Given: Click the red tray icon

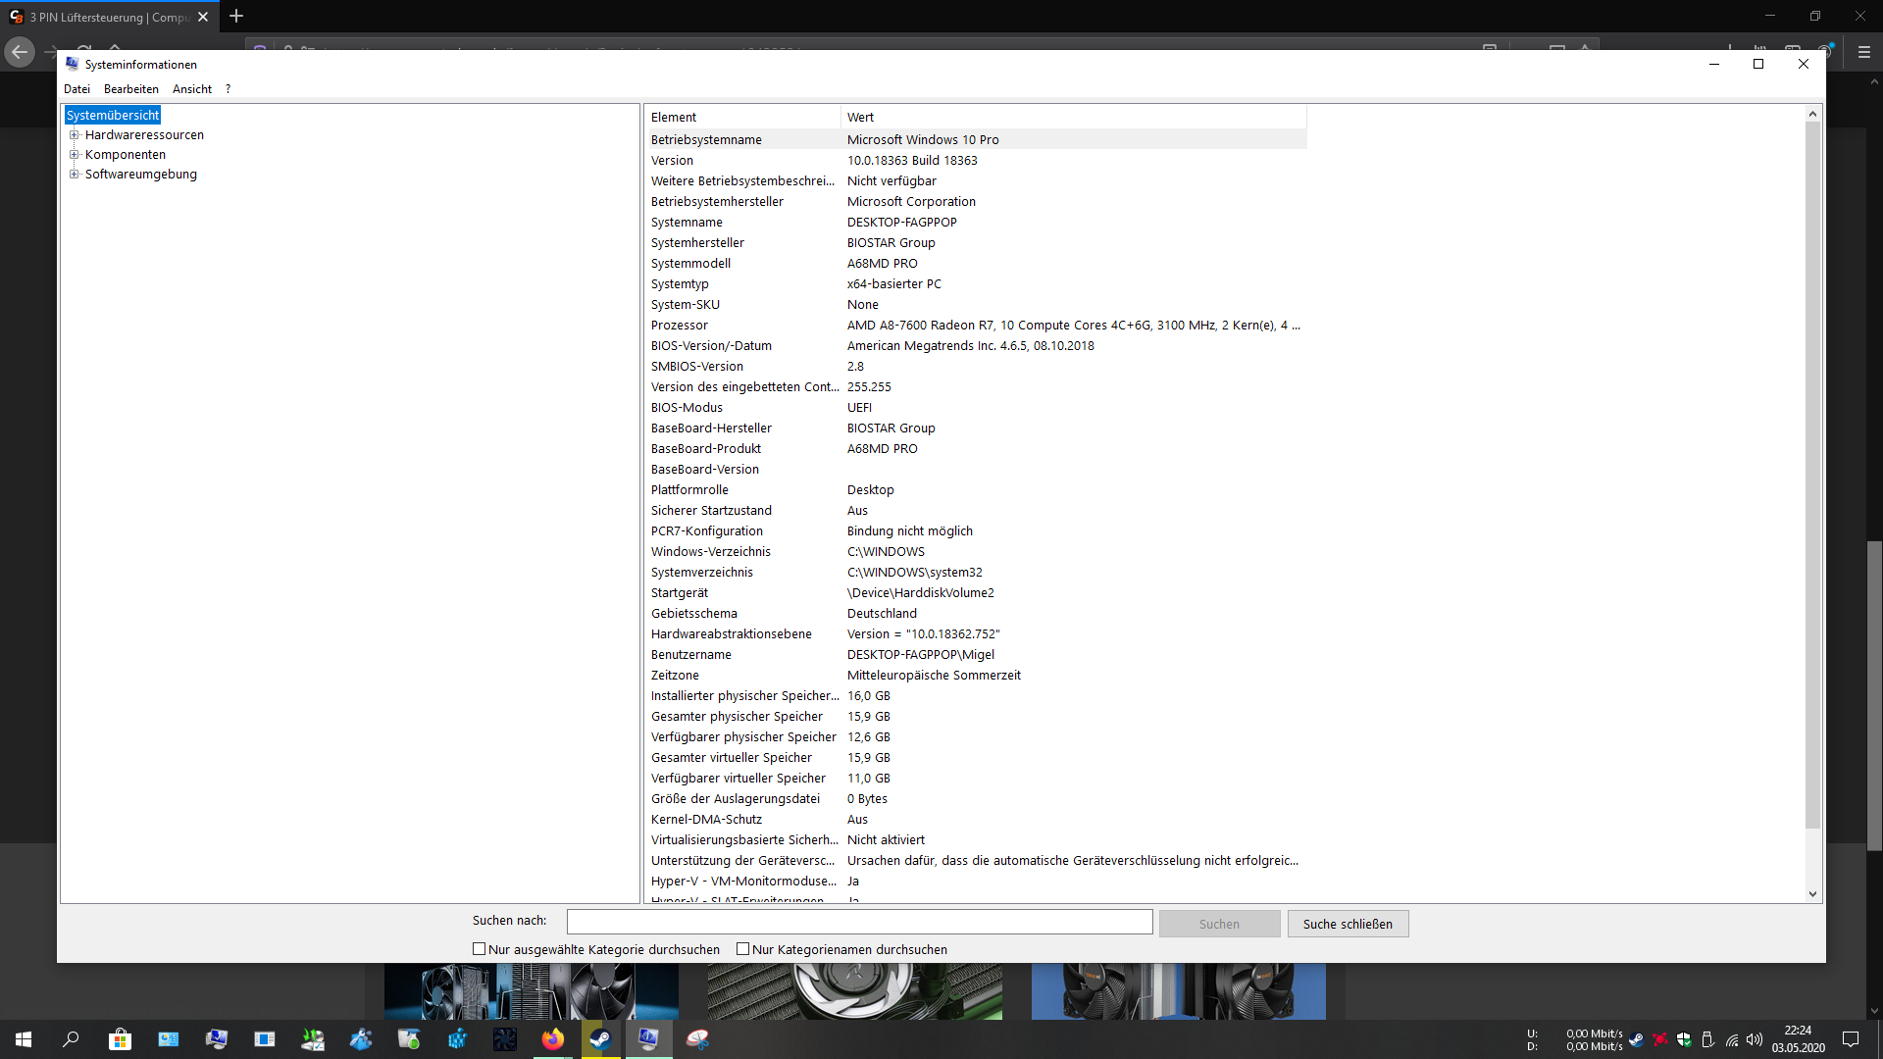Looking at the screenshot, I should pos(1660,1039).
